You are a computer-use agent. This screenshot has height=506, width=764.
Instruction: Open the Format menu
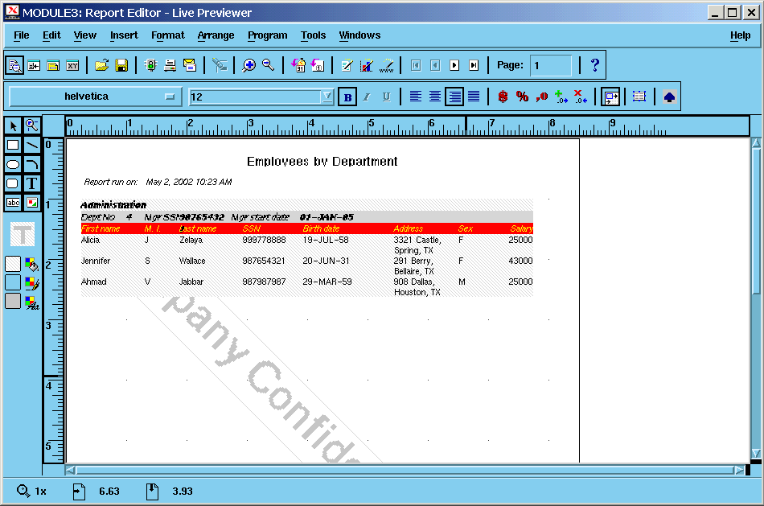click(x=167, y=35)
